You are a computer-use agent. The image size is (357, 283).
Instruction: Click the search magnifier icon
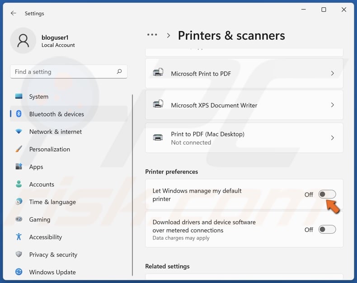point(119,71)
